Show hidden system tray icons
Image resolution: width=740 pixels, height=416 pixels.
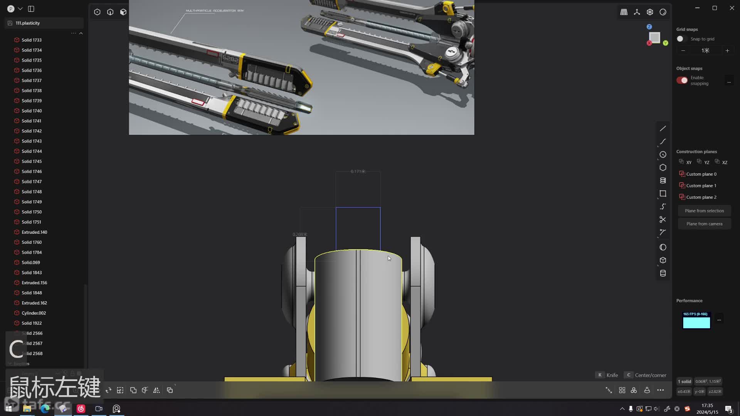point(622,409)
